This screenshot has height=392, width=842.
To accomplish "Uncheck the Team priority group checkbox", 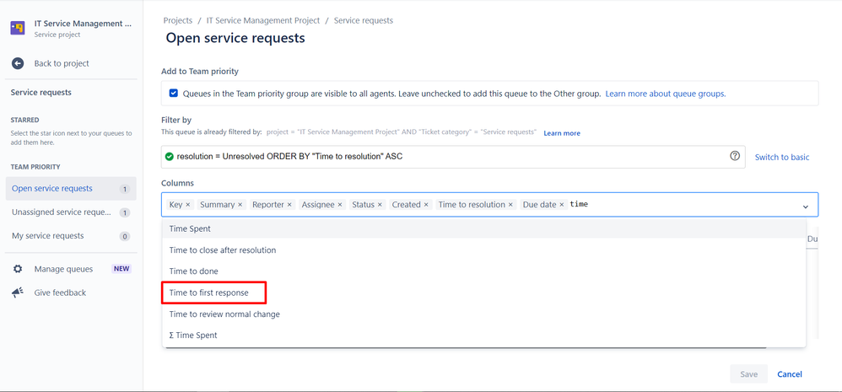I will click(174, 94).
